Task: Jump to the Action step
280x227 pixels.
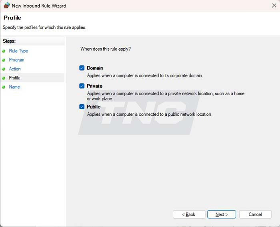Action: [15, 69]
